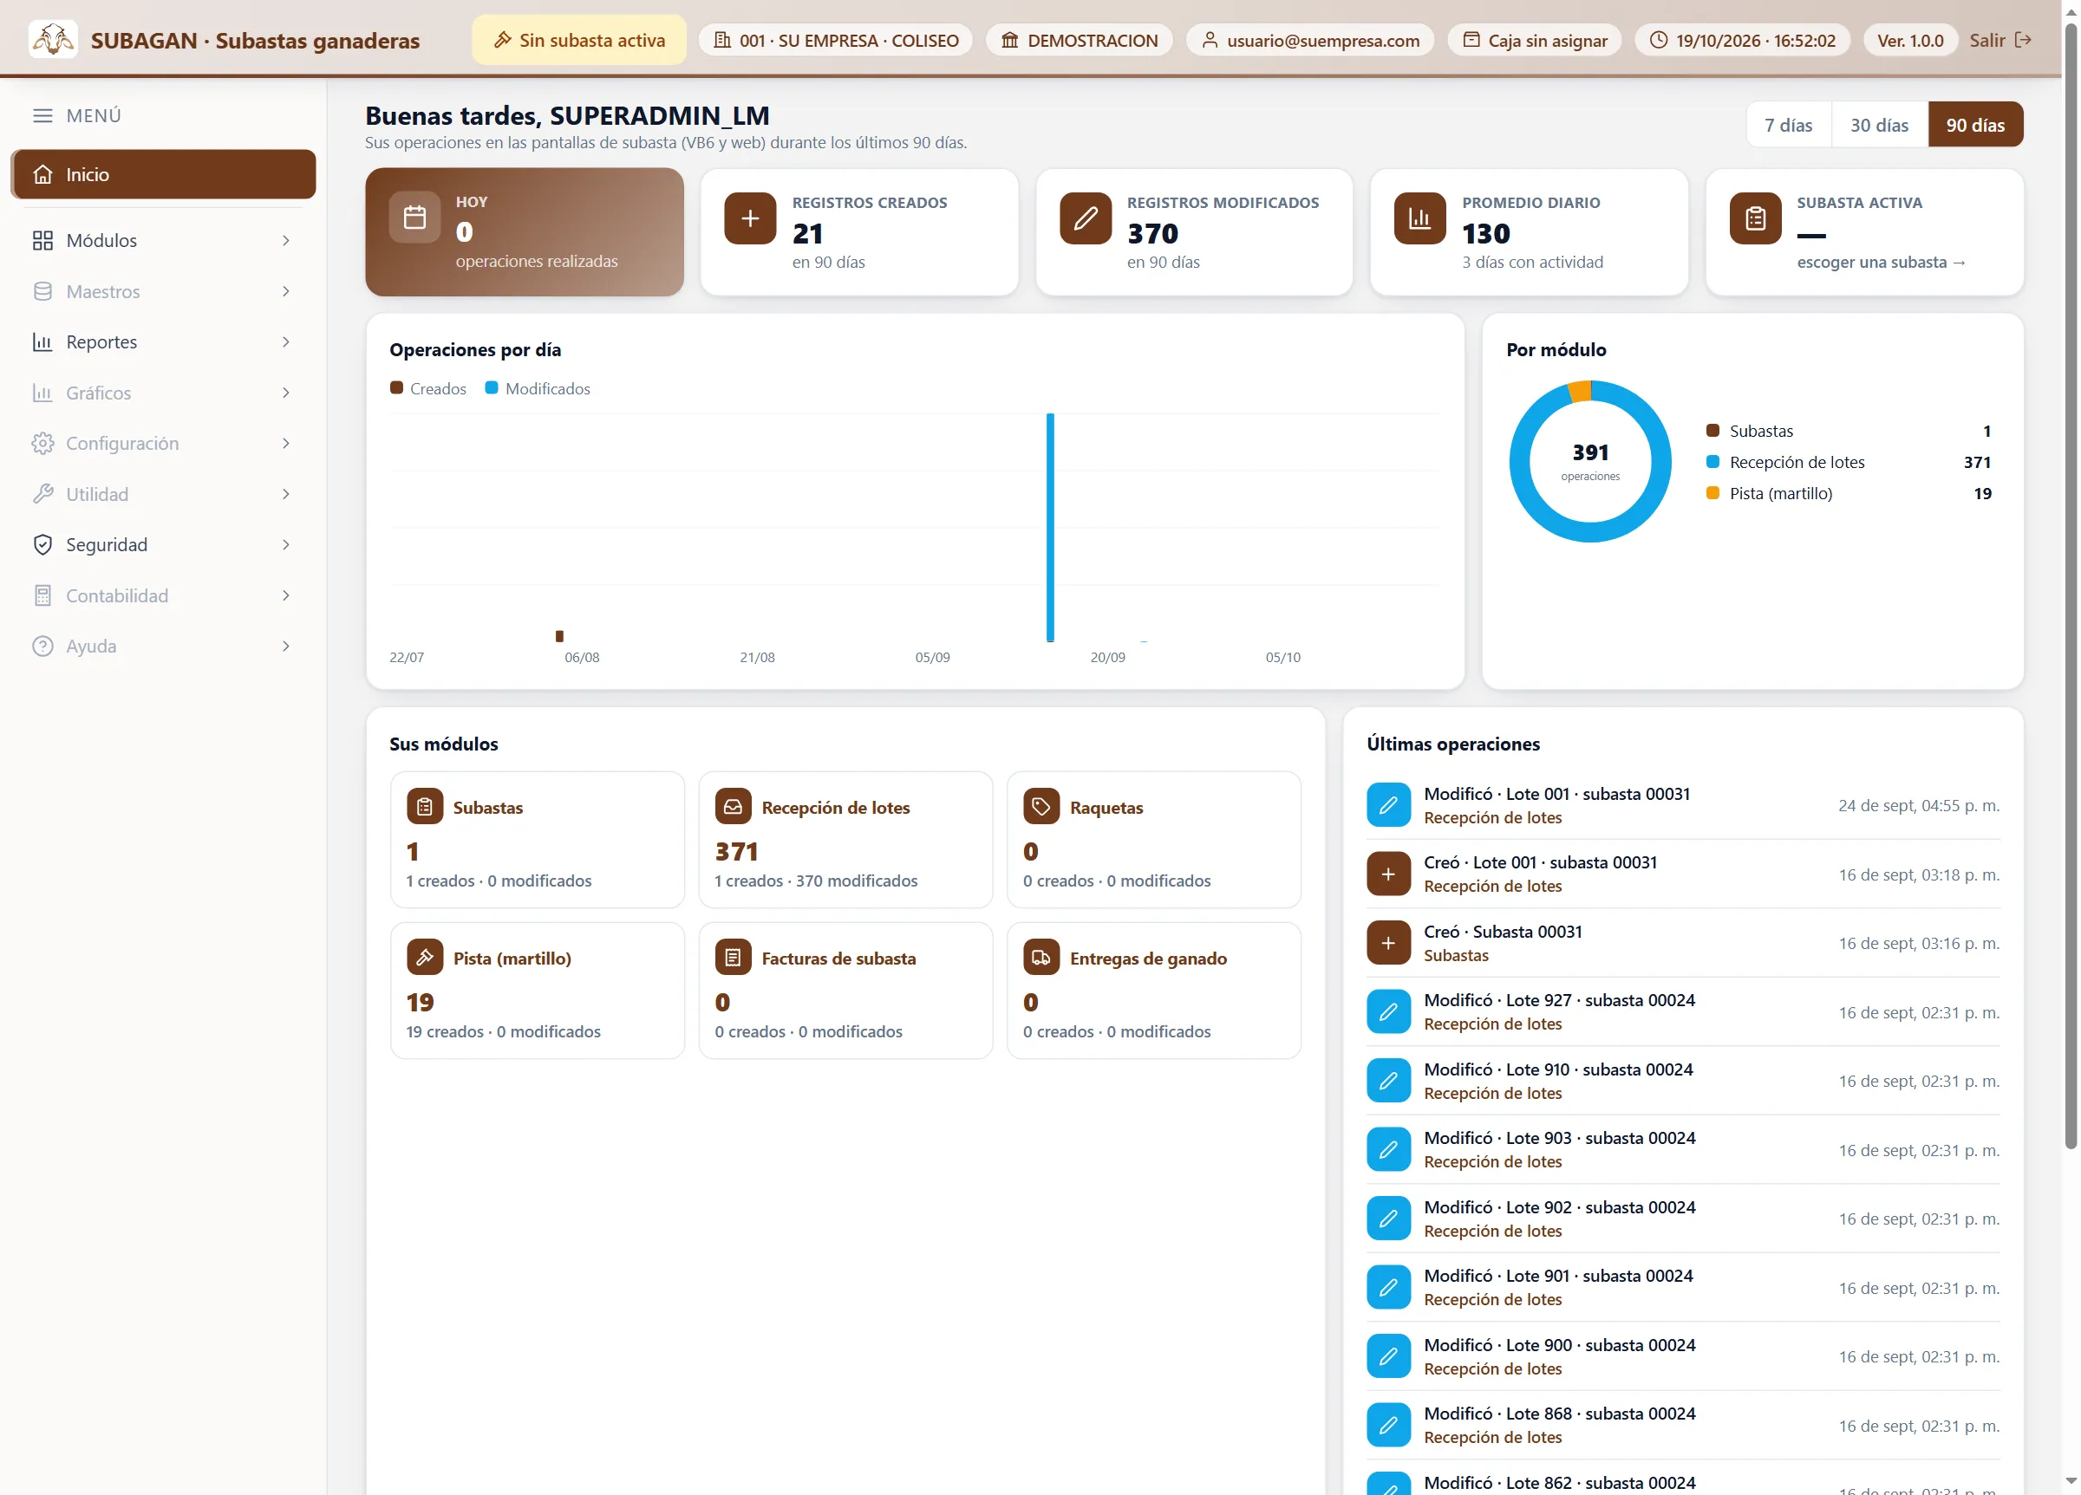Viewport: 2081px width, 1495px height.
Task: Click pencil icon of Modificó Lote 927 entry
Action: point(1388,1011)
